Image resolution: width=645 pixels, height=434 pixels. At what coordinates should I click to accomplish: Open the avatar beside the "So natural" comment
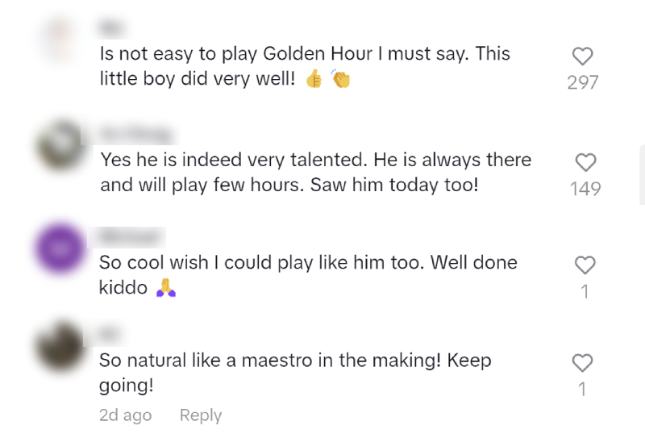60,345
